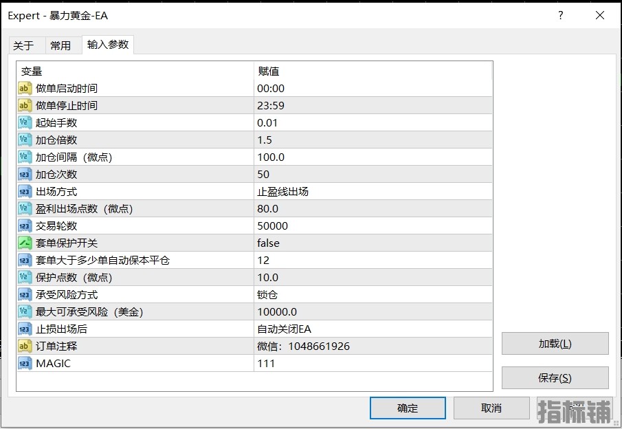Click the string icon beside 做单停止时间
Screen dimensions: 622x429
(x=25, y=106)
